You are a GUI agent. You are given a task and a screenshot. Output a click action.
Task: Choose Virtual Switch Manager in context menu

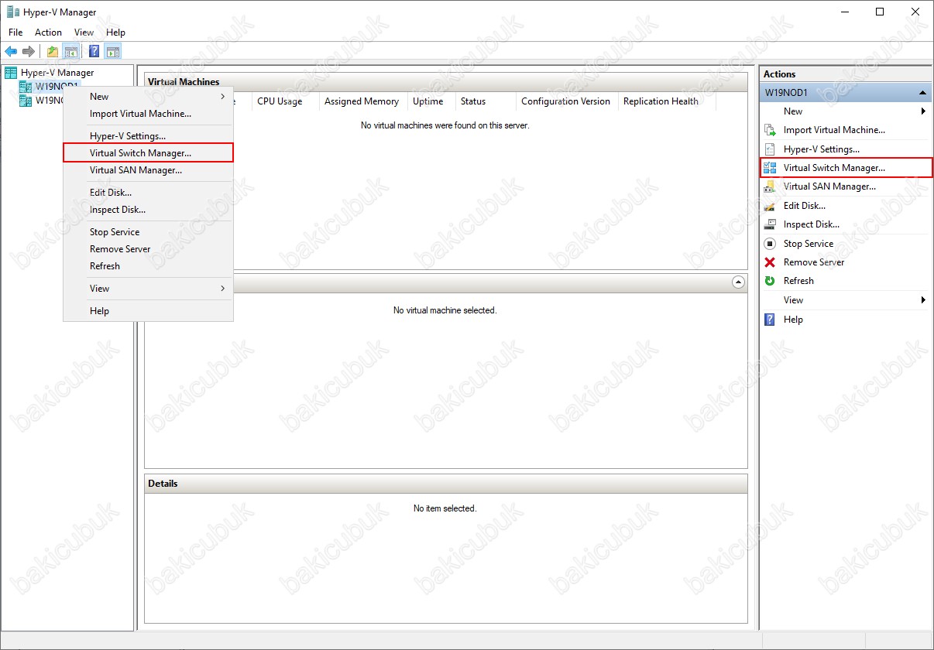(x=148, y=153)
